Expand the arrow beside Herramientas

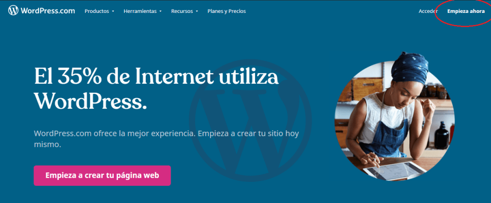click(x=160, y=11)
